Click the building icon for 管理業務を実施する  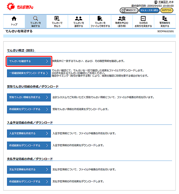(x=165, y=18)
